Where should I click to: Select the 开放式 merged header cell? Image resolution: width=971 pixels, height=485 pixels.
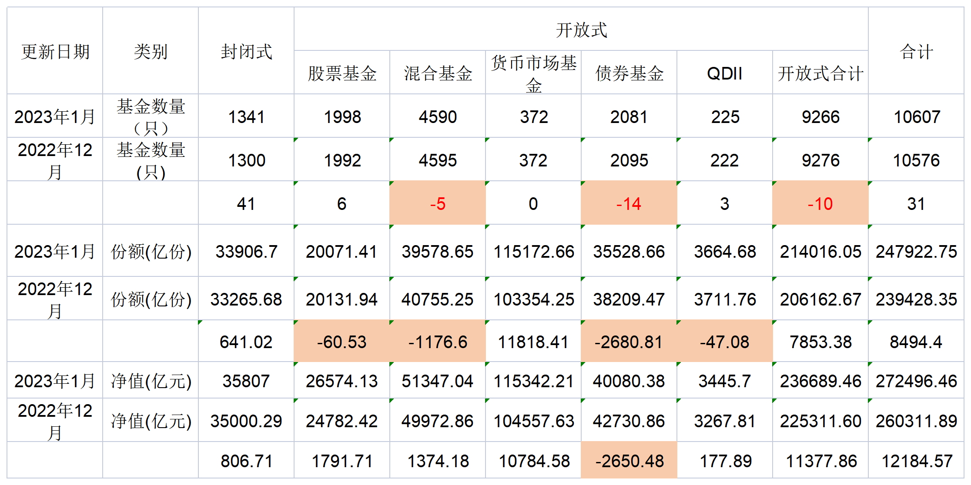[x=581, y=30]
